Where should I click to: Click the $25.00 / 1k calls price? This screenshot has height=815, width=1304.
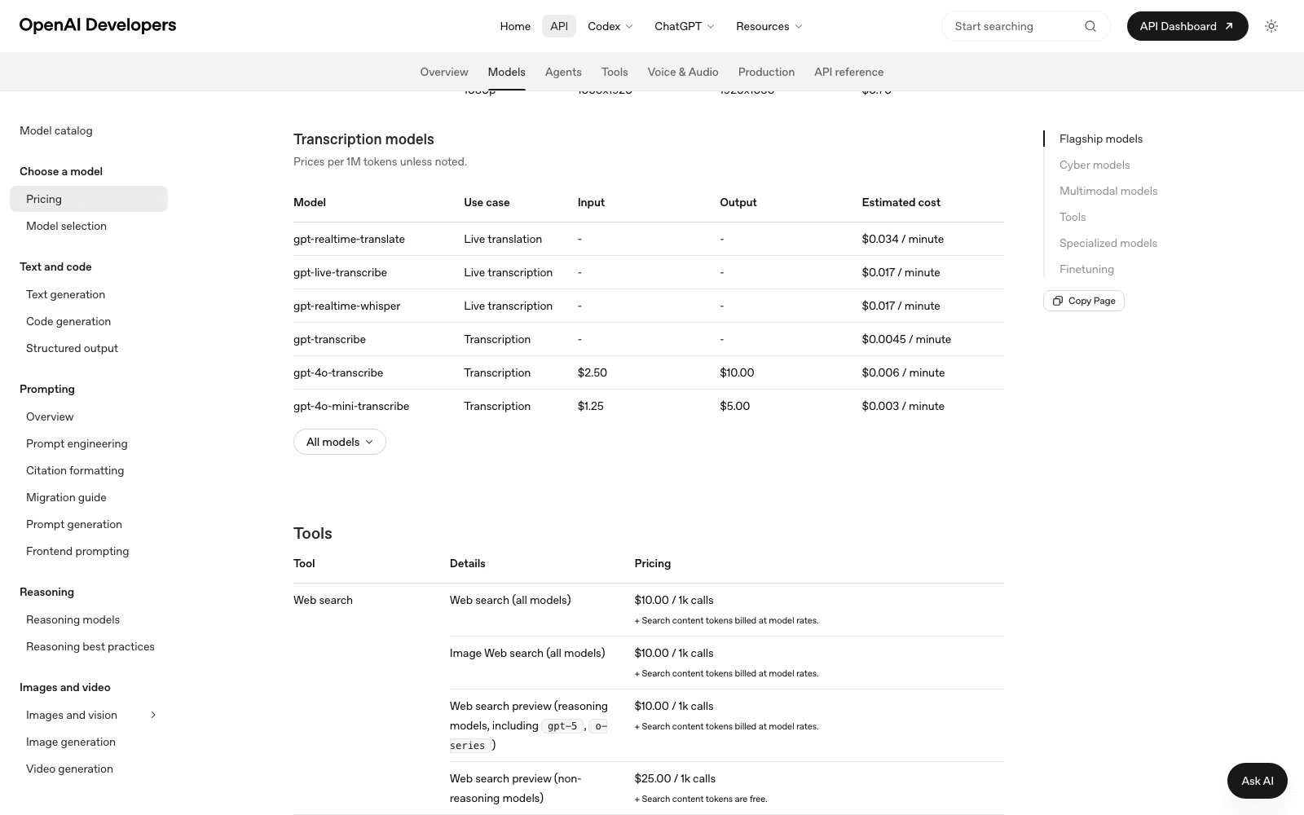(x=675, y=778)
